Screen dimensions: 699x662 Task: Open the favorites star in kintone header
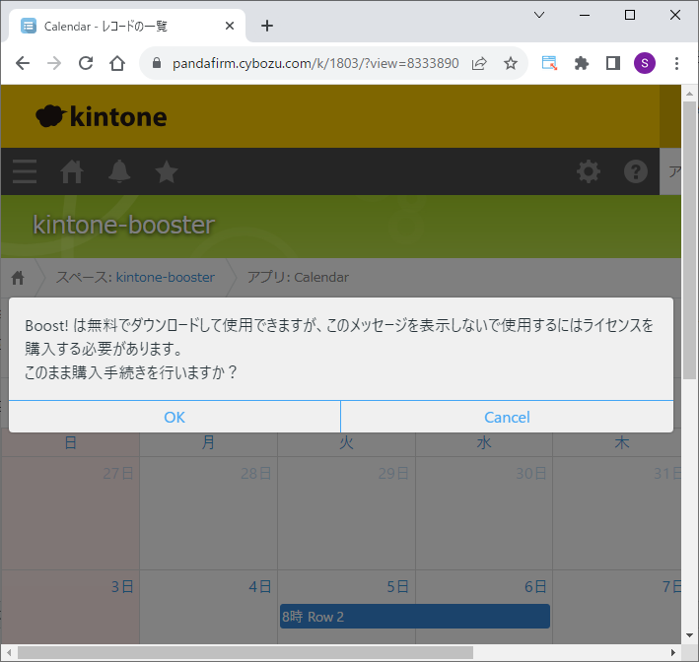point(167,171)
